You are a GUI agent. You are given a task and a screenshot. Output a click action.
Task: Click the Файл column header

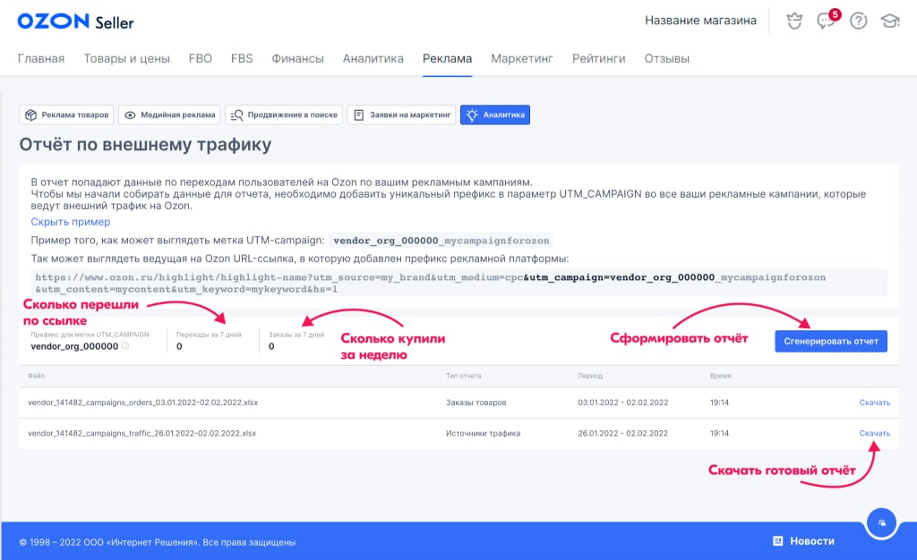[36, 376]
